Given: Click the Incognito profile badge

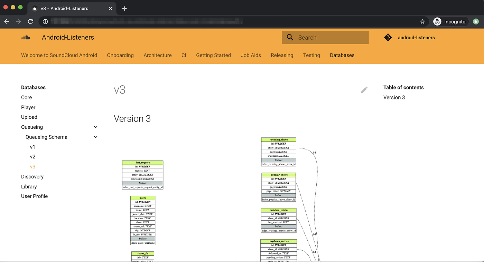Looking at the screenshot, I should click(450, 21).
